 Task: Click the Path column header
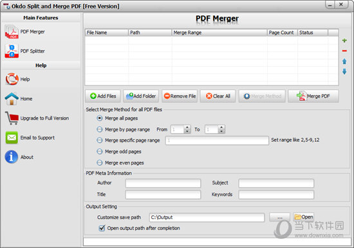click(150, 33)
